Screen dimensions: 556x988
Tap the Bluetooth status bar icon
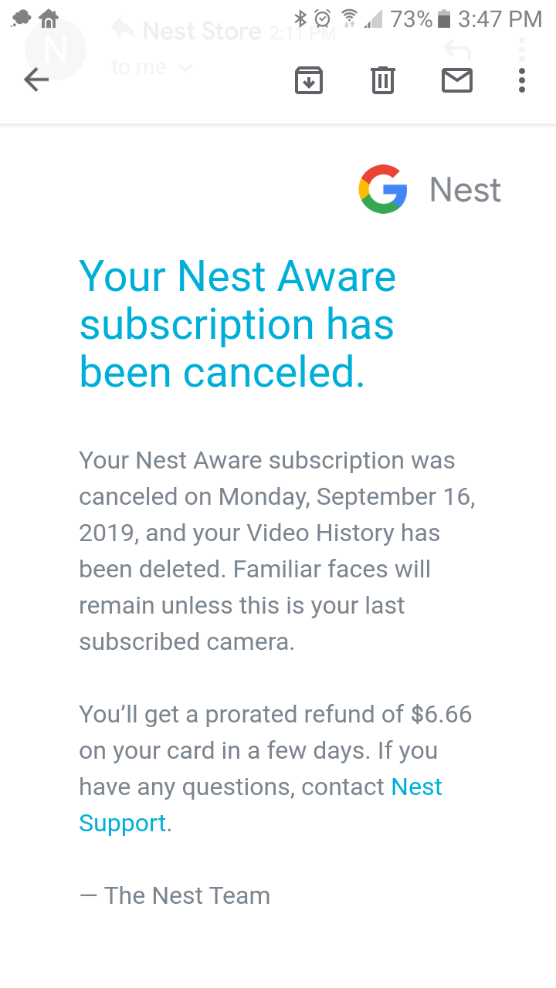pos(300,19)
